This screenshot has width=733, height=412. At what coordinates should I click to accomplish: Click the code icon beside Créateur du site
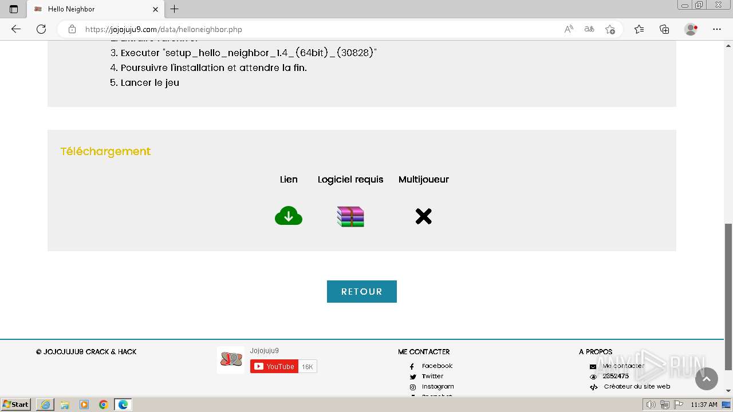[x=593, y=387]
